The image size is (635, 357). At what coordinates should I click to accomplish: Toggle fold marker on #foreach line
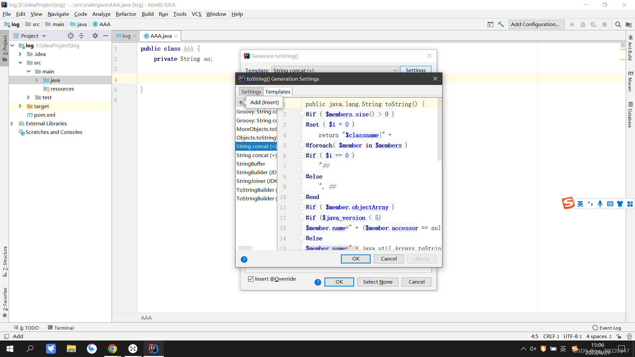[x=302, y=145]
